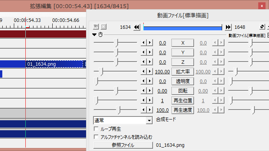Increase left Y value with right arrow
The width and height of the screenshot is (269, 151).
tap(150, 52)
